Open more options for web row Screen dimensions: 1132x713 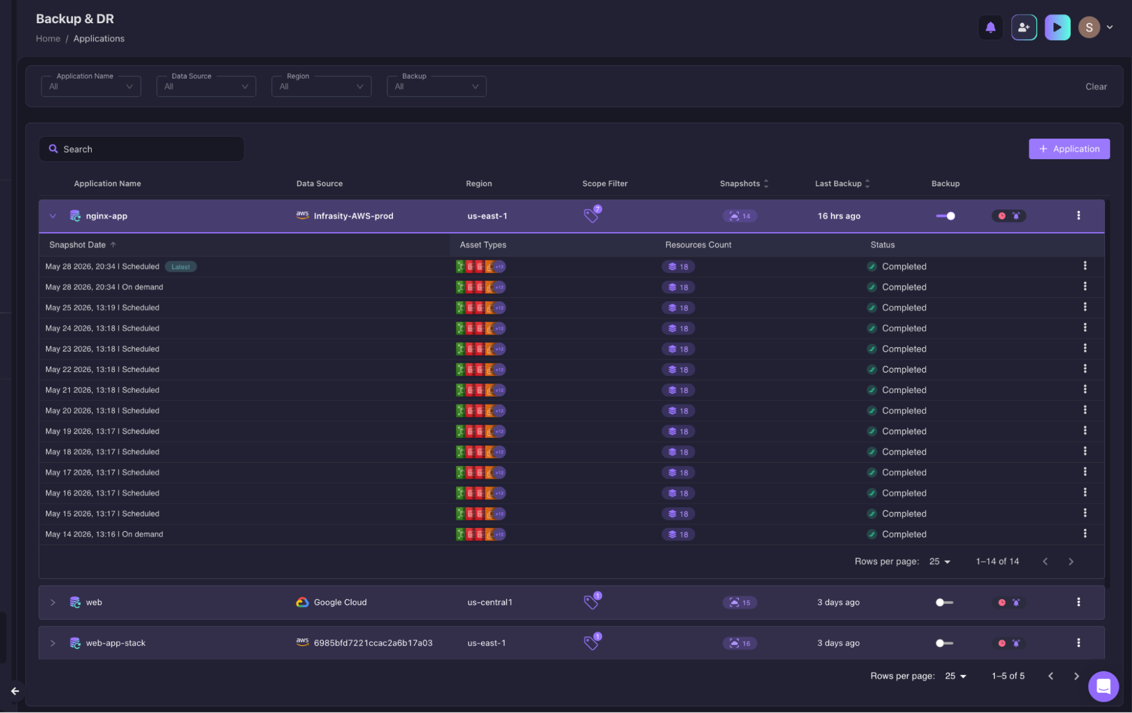click(x=1078, y=602)
